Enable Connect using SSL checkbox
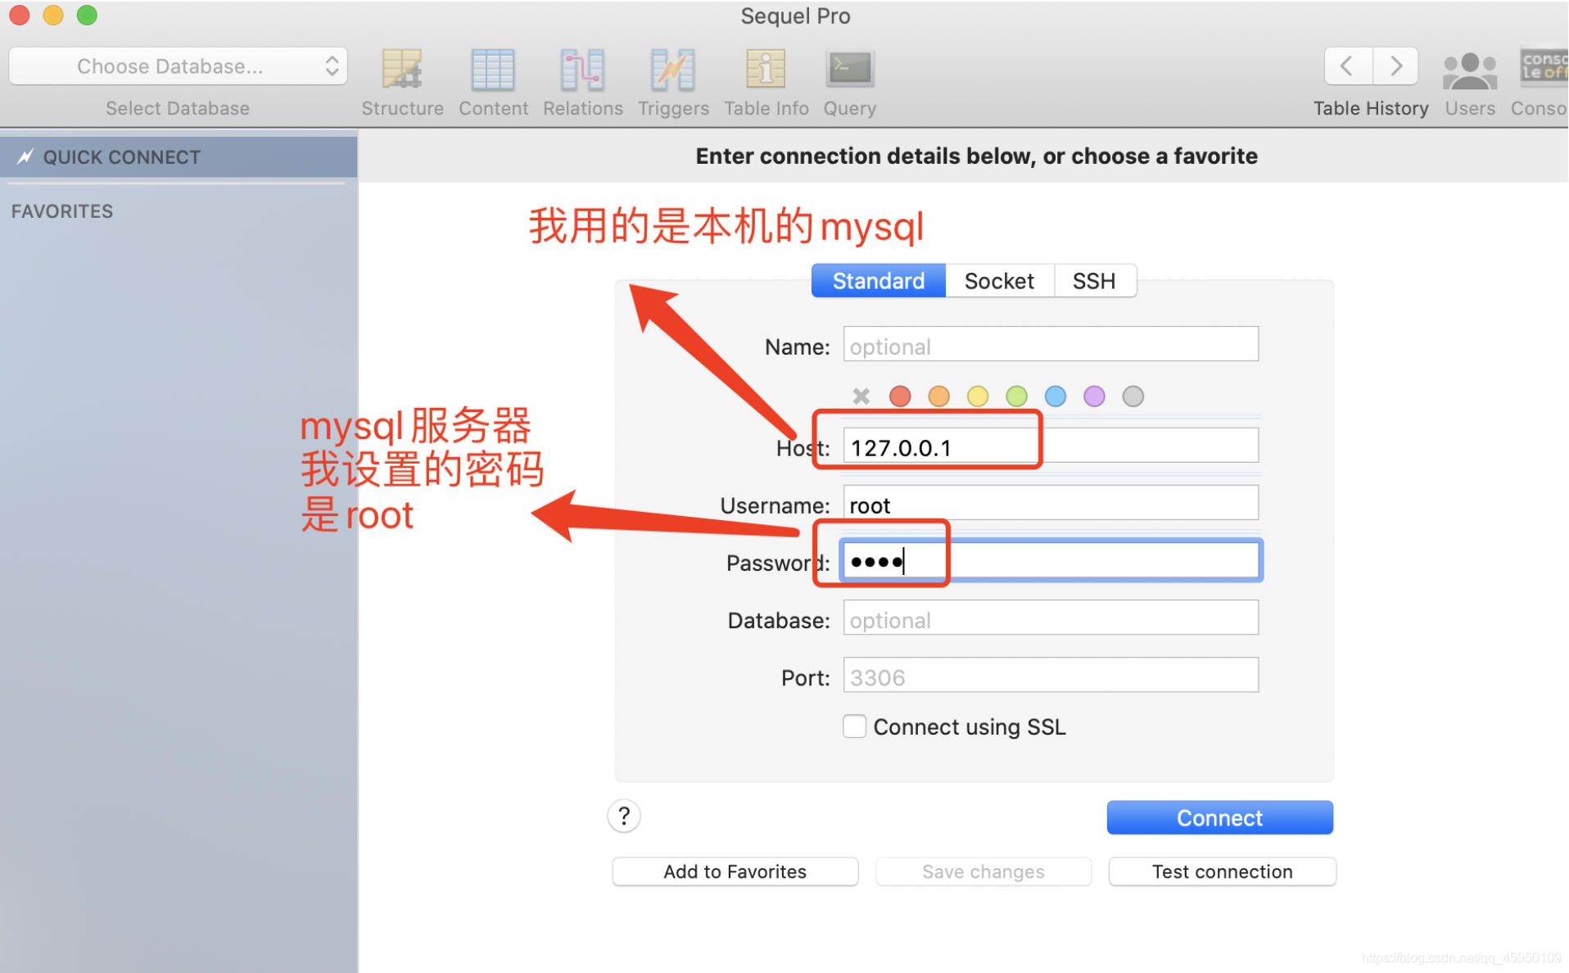 [854, 726]
